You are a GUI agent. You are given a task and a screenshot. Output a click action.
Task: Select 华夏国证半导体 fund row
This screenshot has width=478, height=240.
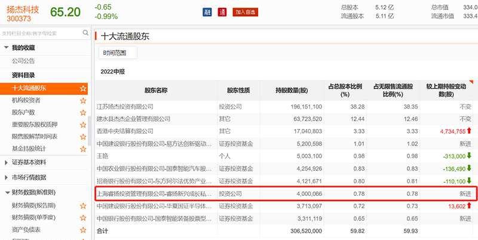pos(285,206)
